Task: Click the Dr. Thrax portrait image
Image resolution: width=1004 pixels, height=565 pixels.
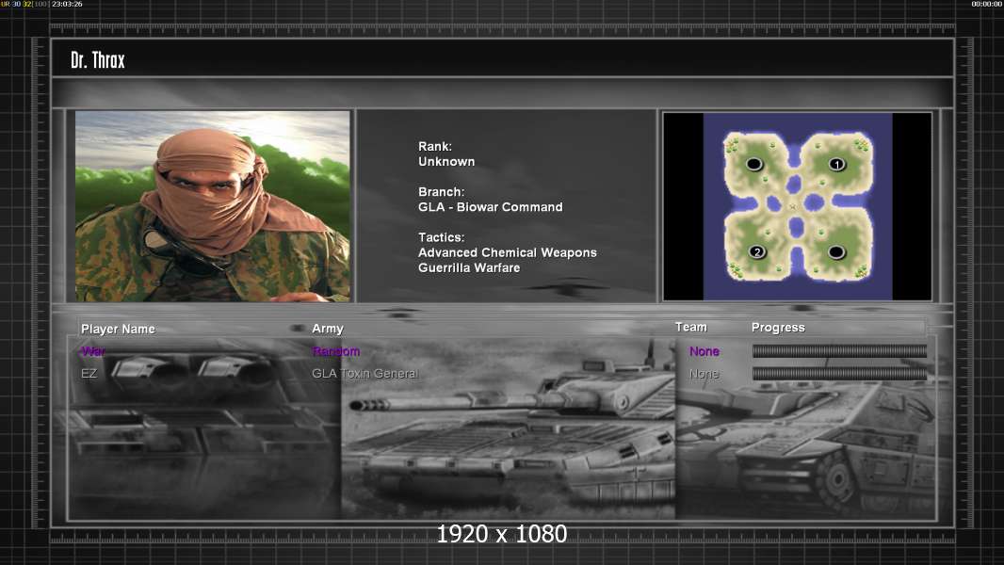Action: click(x=213, y=206)
